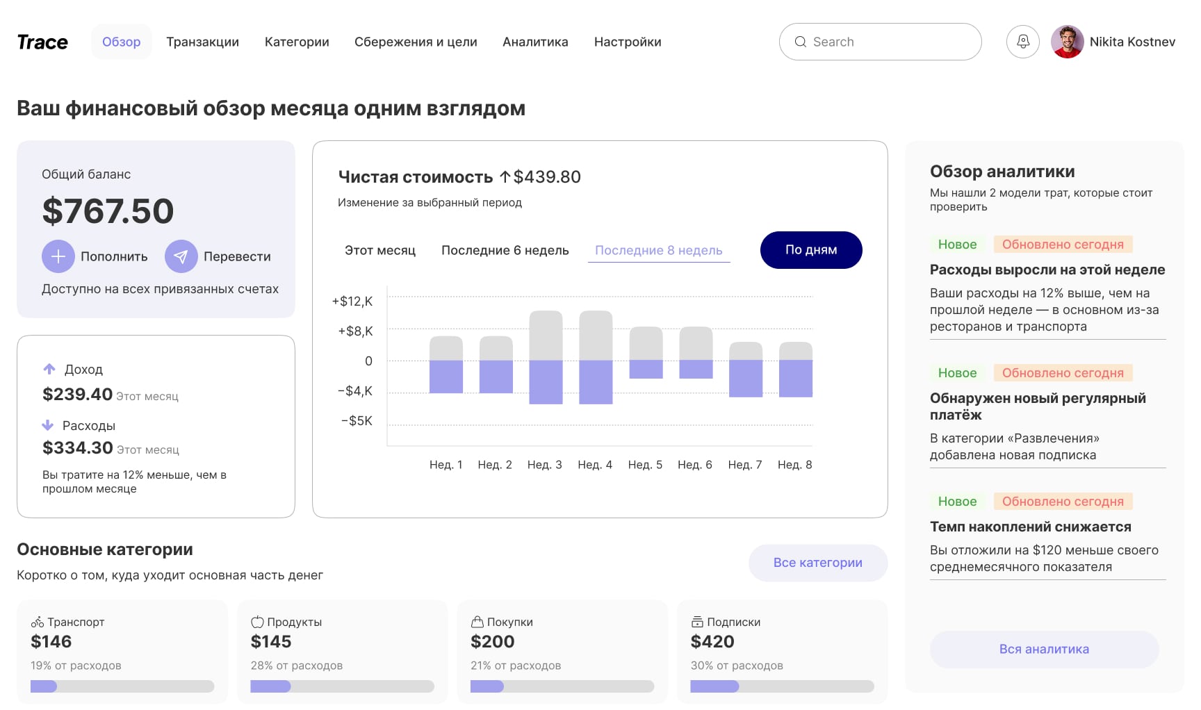Viewport: 1201px width, 710px height.
Task: Click the $334.30 expenses value
Action: [78, 447]
